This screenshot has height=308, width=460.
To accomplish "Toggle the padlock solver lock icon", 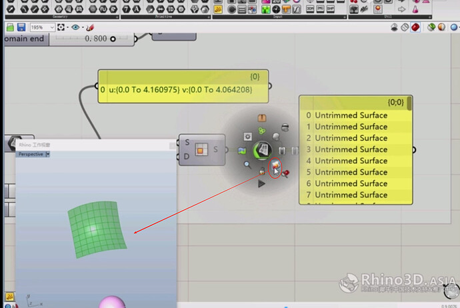I will (x=262, y=171).
